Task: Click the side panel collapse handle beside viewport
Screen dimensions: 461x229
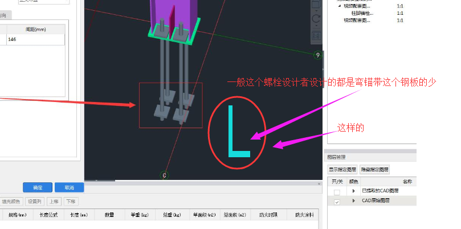Action: click(323, 69)
